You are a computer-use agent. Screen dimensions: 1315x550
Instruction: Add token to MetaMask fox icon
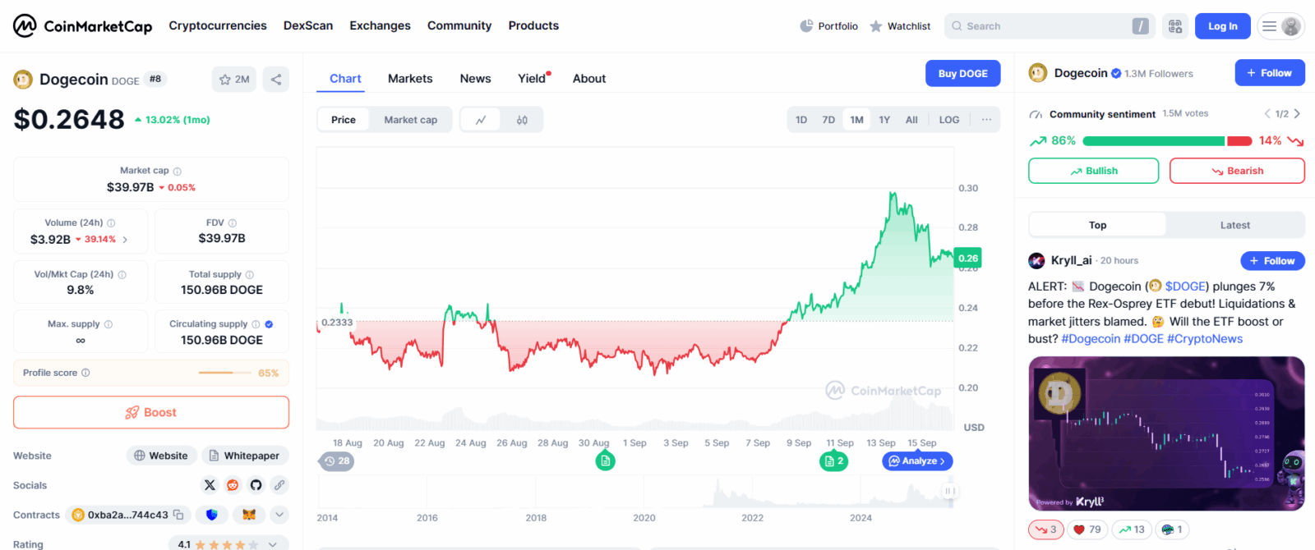pos(249,515)
